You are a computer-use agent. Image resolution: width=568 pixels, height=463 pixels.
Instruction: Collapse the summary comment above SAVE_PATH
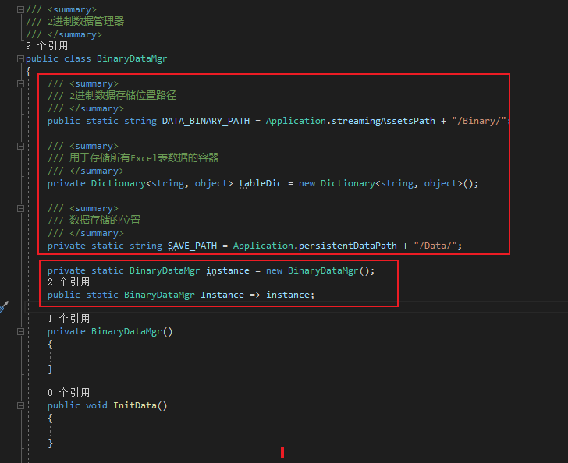click(20, 208)
